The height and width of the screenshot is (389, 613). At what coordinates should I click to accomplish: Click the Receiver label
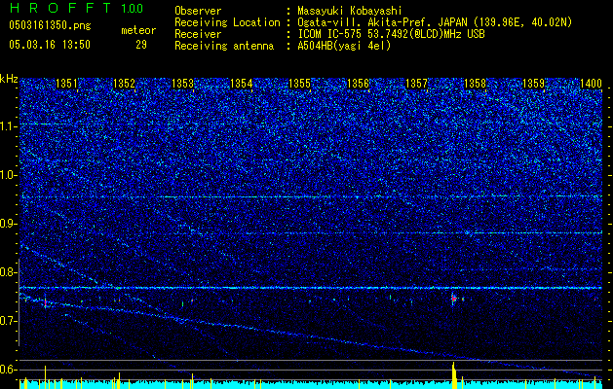tap(198, 34)
